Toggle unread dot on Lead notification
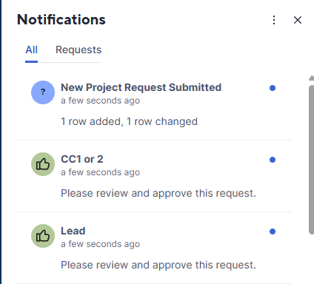Viewport: 314px width, 284px height. (273, 231)
